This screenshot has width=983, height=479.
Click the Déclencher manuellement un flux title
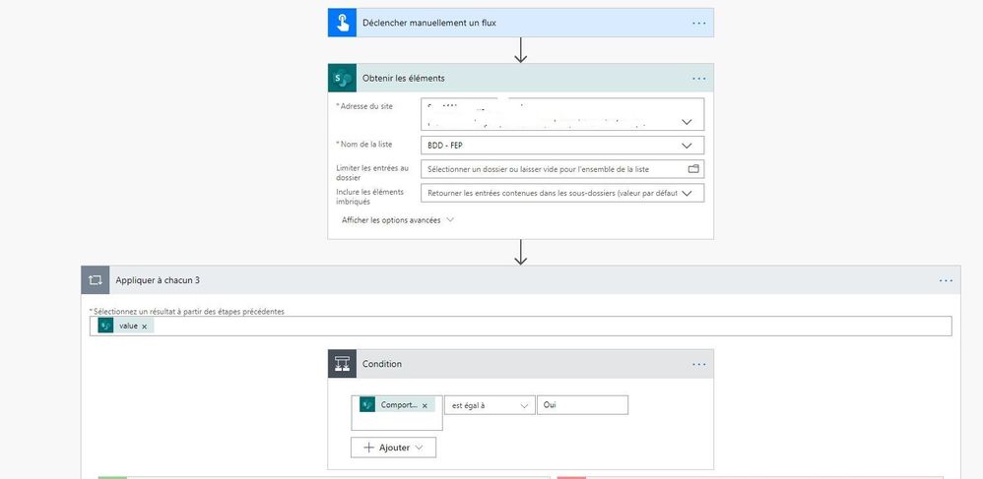coord(429,24)
